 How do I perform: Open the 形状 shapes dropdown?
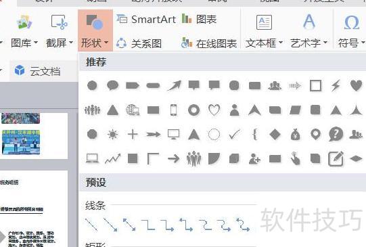[95, 30]
